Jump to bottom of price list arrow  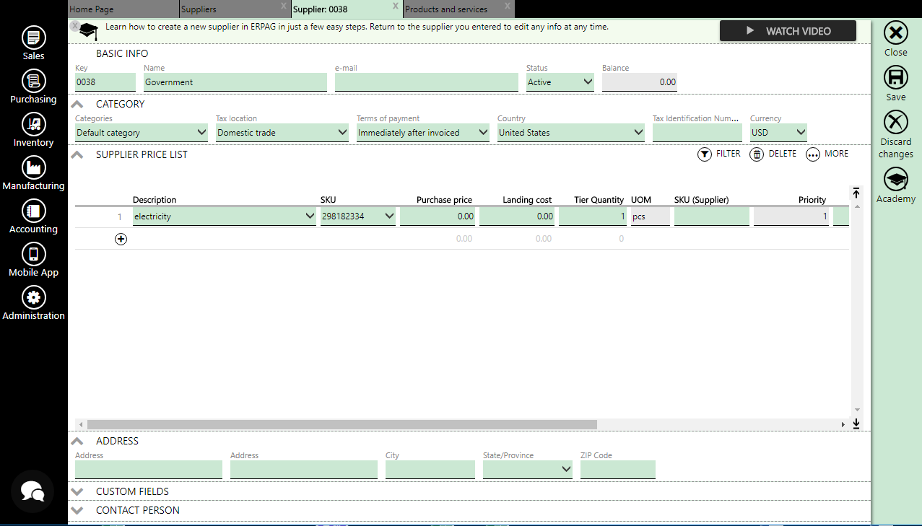coord(856,424)
